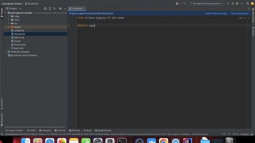Select opened file in Project panel
This screenshot has height=143, width=255.
pos(45,8)
